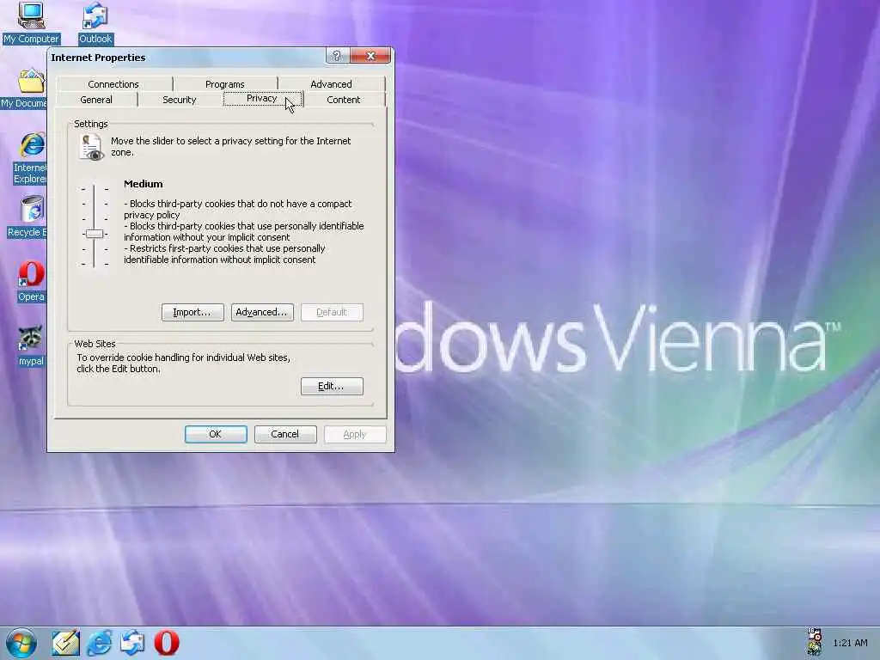
Task: Click the 1:21 AM taskbar clock
Action: click(850, 643)
